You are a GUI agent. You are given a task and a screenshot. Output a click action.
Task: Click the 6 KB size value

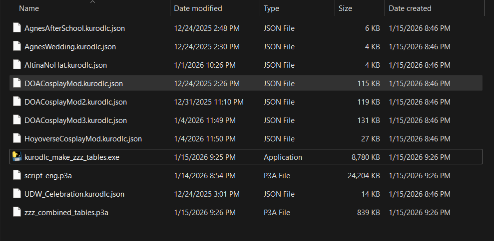click(373, 28)
